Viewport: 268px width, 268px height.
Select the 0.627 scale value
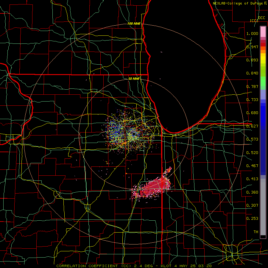click(x=252, y=126)
